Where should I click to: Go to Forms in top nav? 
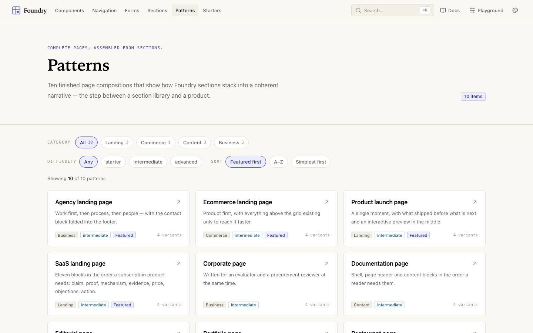point(132,10)
